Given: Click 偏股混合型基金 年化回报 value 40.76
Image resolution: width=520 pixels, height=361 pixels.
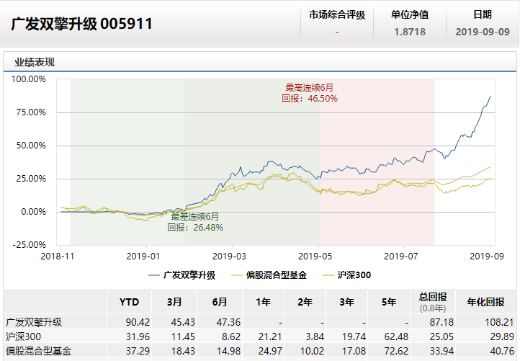Looking at the screenshot, I should click(502, 351).
